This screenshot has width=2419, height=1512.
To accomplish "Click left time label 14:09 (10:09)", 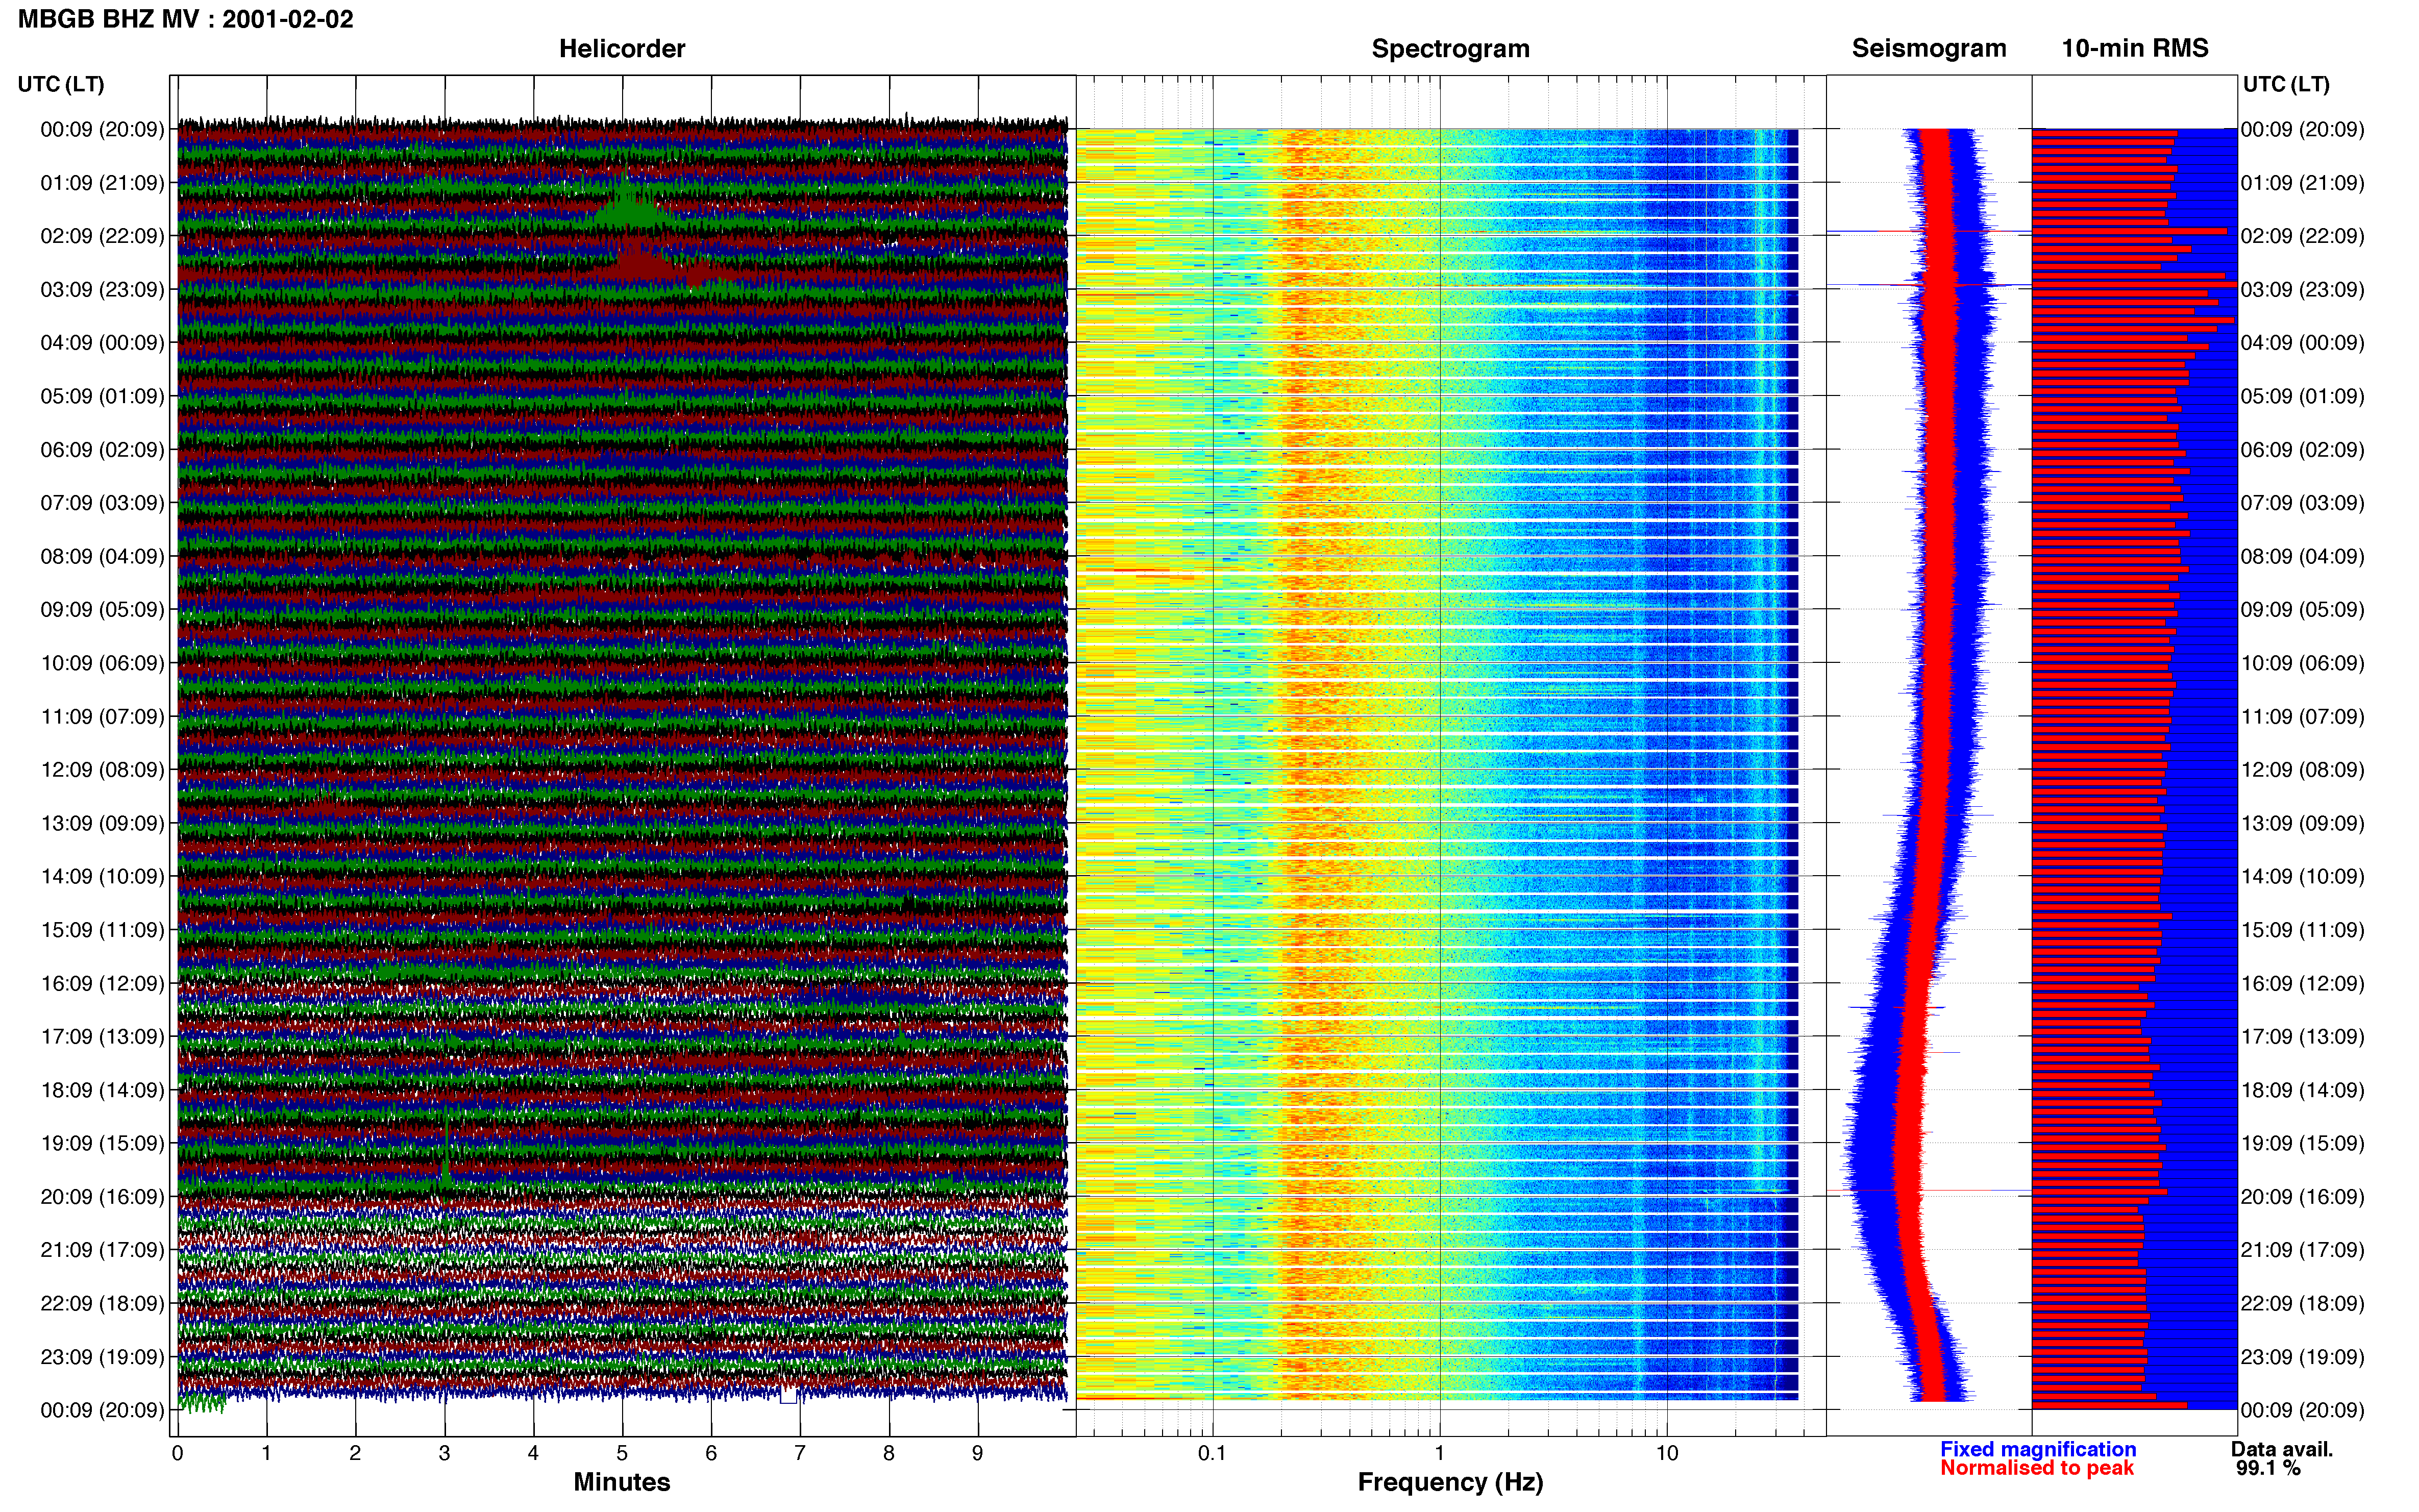I will [102, 877].
